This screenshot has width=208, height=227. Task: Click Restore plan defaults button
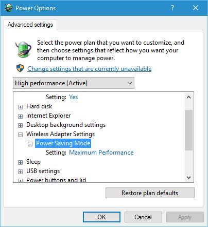150,193
